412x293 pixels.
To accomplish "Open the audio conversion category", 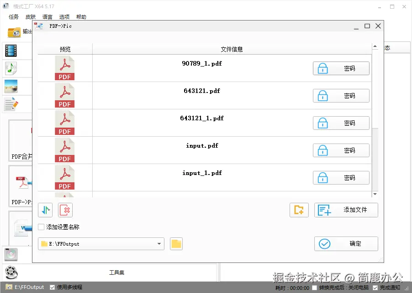I will tap(11, 68).
